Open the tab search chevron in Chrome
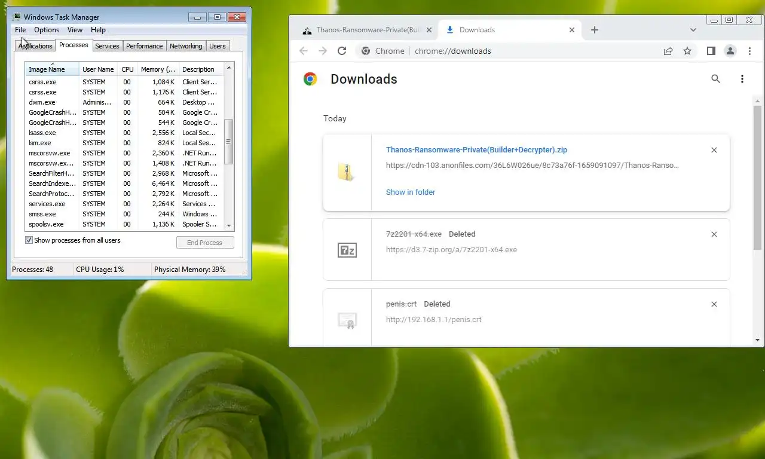 tap(693, 30)
